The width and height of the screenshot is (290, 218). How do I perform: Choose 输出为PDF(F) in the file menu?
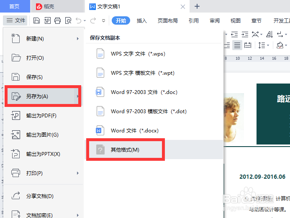pyautogui.click(x=44, y=116)
